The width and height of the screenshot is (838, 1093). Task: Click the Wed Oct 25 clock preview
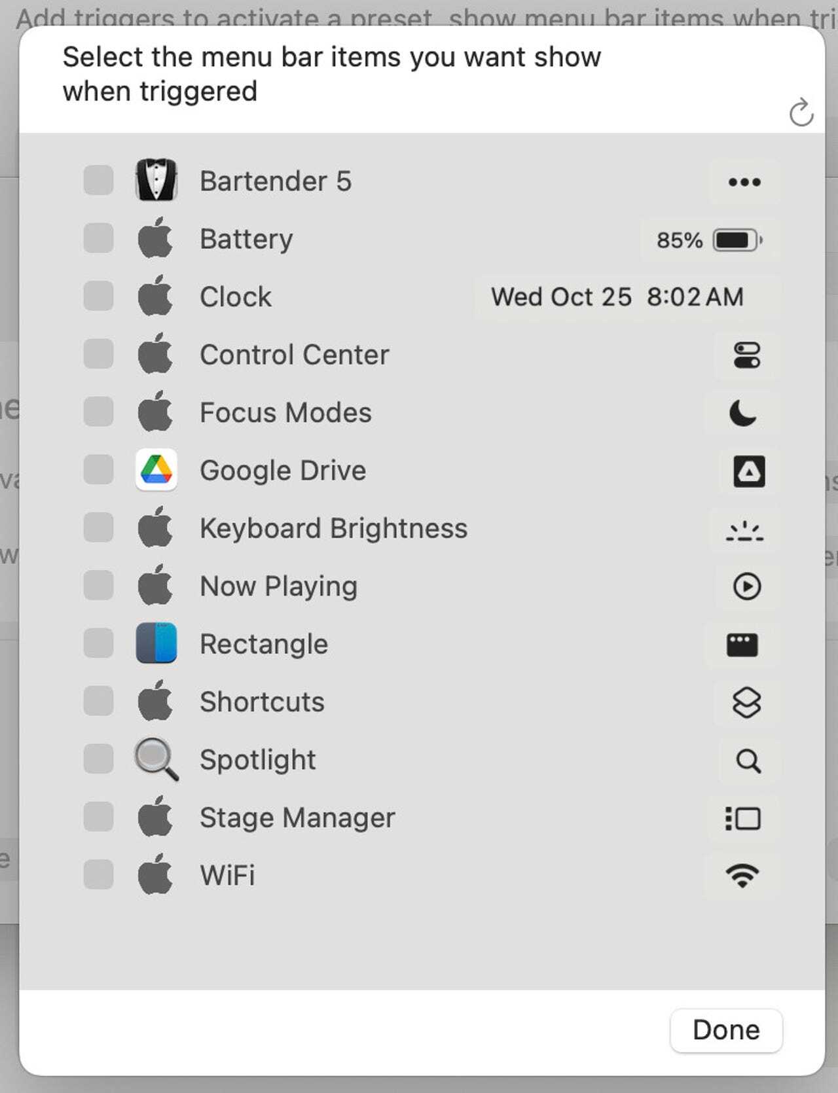click(617, 297)
